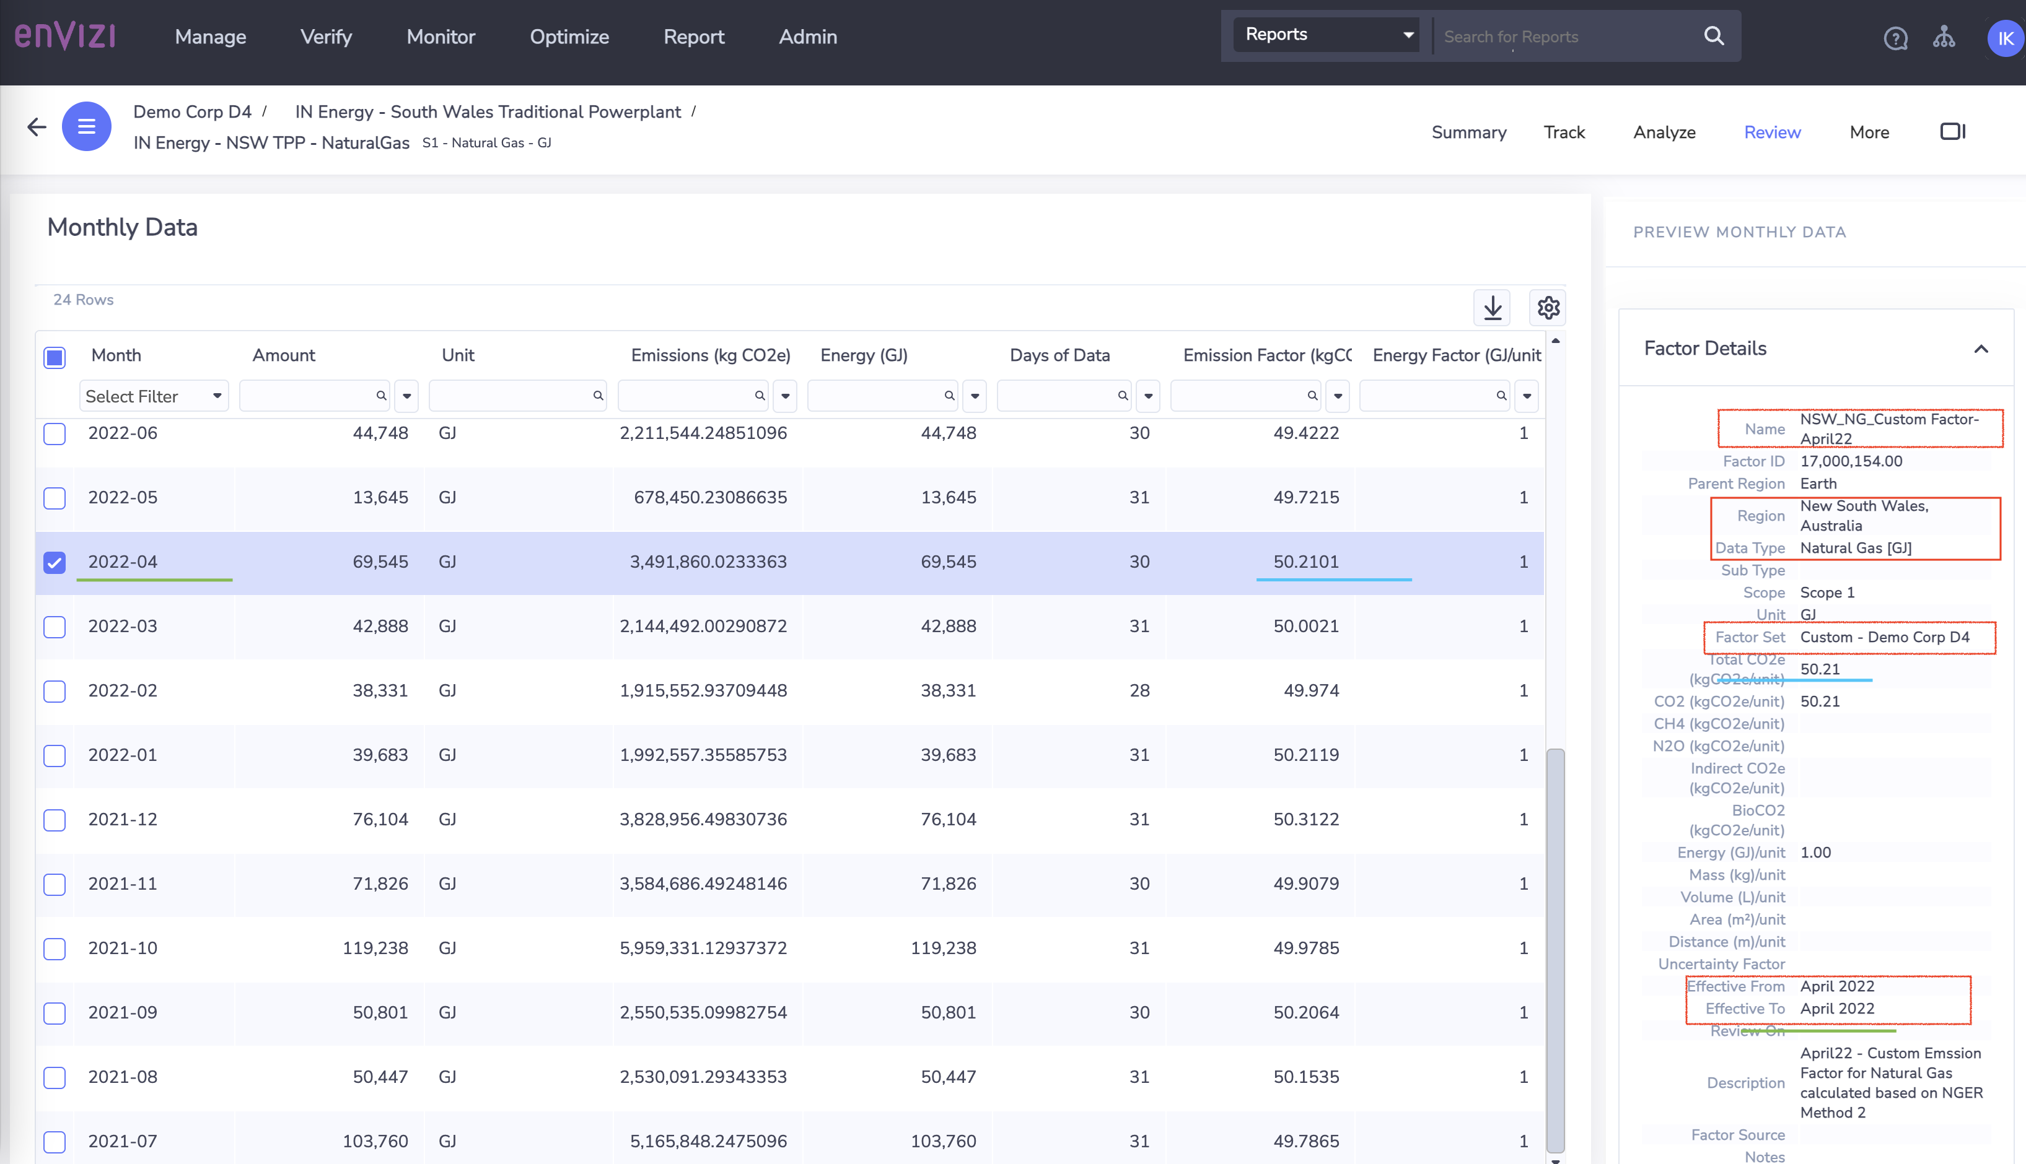Open the Admin menu

coord(808,37)
